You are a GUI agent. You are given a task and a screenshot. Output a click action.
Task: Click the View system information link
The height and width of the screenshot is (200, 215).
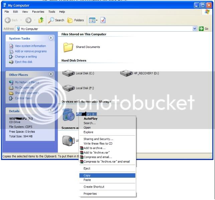pos(30,46)
